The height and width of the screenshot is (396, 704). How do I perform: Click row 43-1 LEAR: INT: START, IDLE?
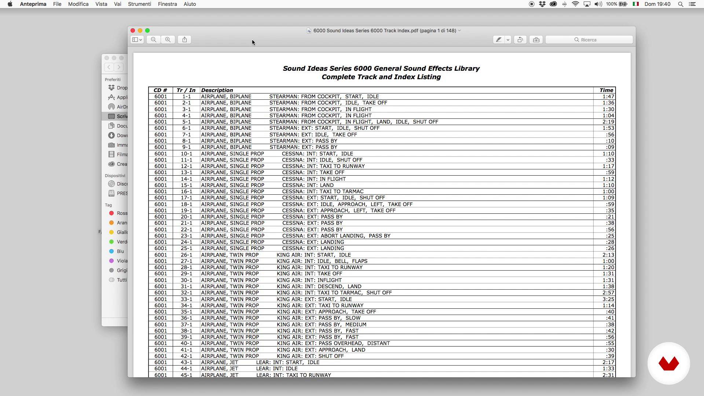pos(382,362)
